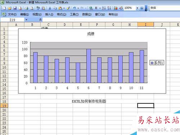The image size is (180, 135).
Task: Print the worksheet with printer icon
Action: [26, 8]
